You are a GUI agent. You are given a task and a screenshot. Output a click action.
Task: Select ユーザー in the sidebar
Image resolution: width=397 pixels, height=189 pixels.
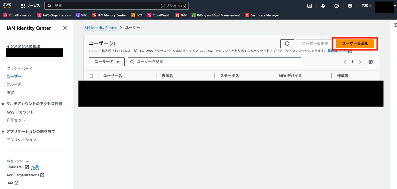point(14,76)
